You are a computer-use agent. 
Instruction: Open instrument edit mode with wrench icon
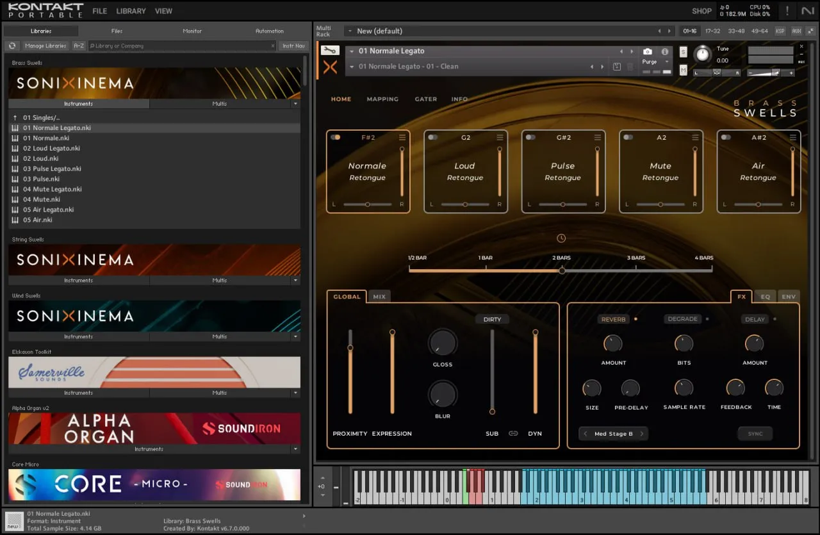[x=330, y=50]
